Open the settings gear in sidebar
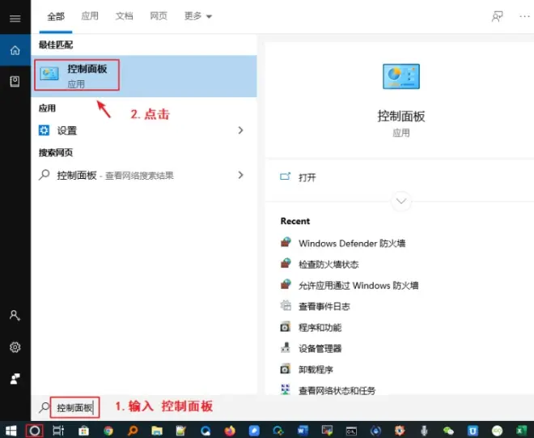This screenshot has width=534, height=438. tap(15, 347)
